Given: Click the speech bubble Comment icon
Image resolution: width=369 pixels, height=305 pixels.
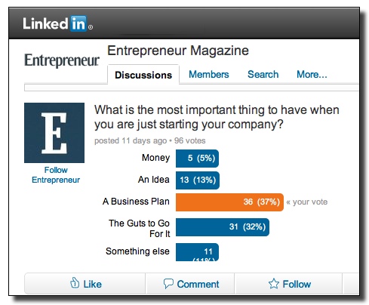Looking at the screenshot, I should point(168,284).
